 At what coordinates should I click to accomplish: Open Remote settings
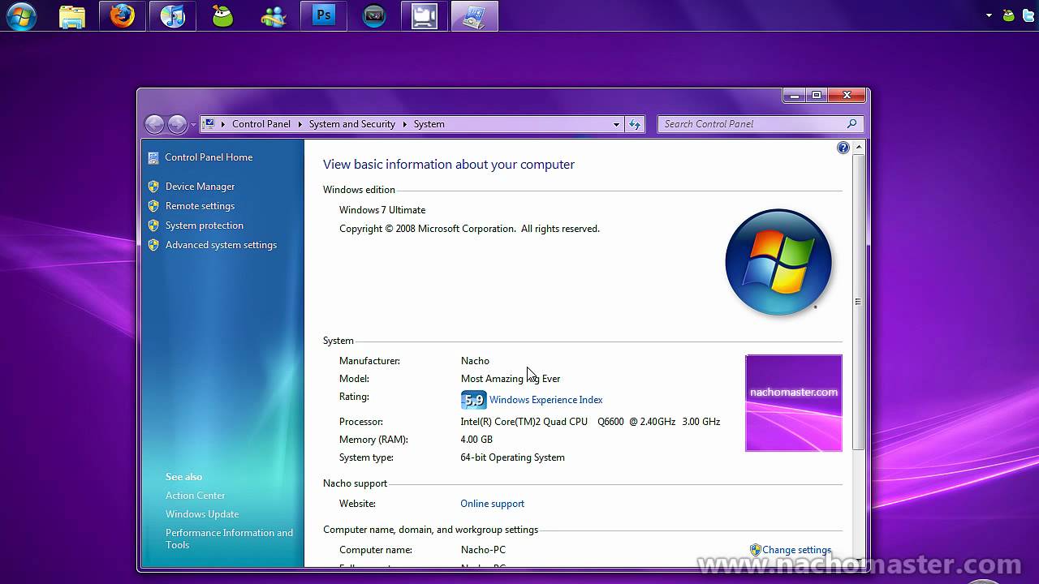coord(200,206)
